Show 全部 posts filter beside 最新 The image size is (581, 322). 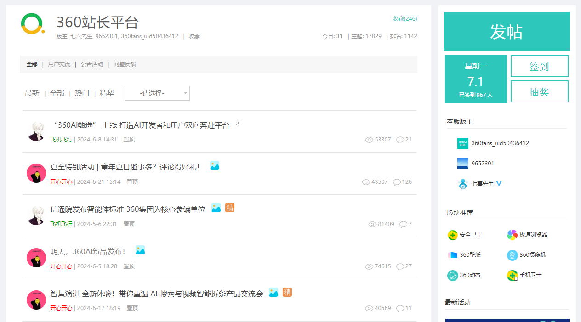click(x=57, y=93)
